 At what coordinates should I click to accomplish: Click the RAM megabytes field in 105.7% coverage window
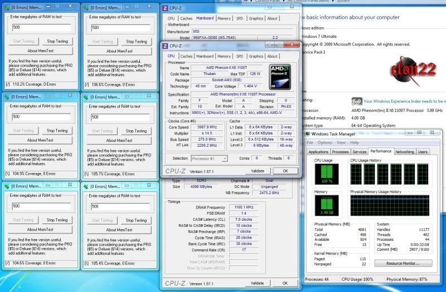[x=119, y=117]
